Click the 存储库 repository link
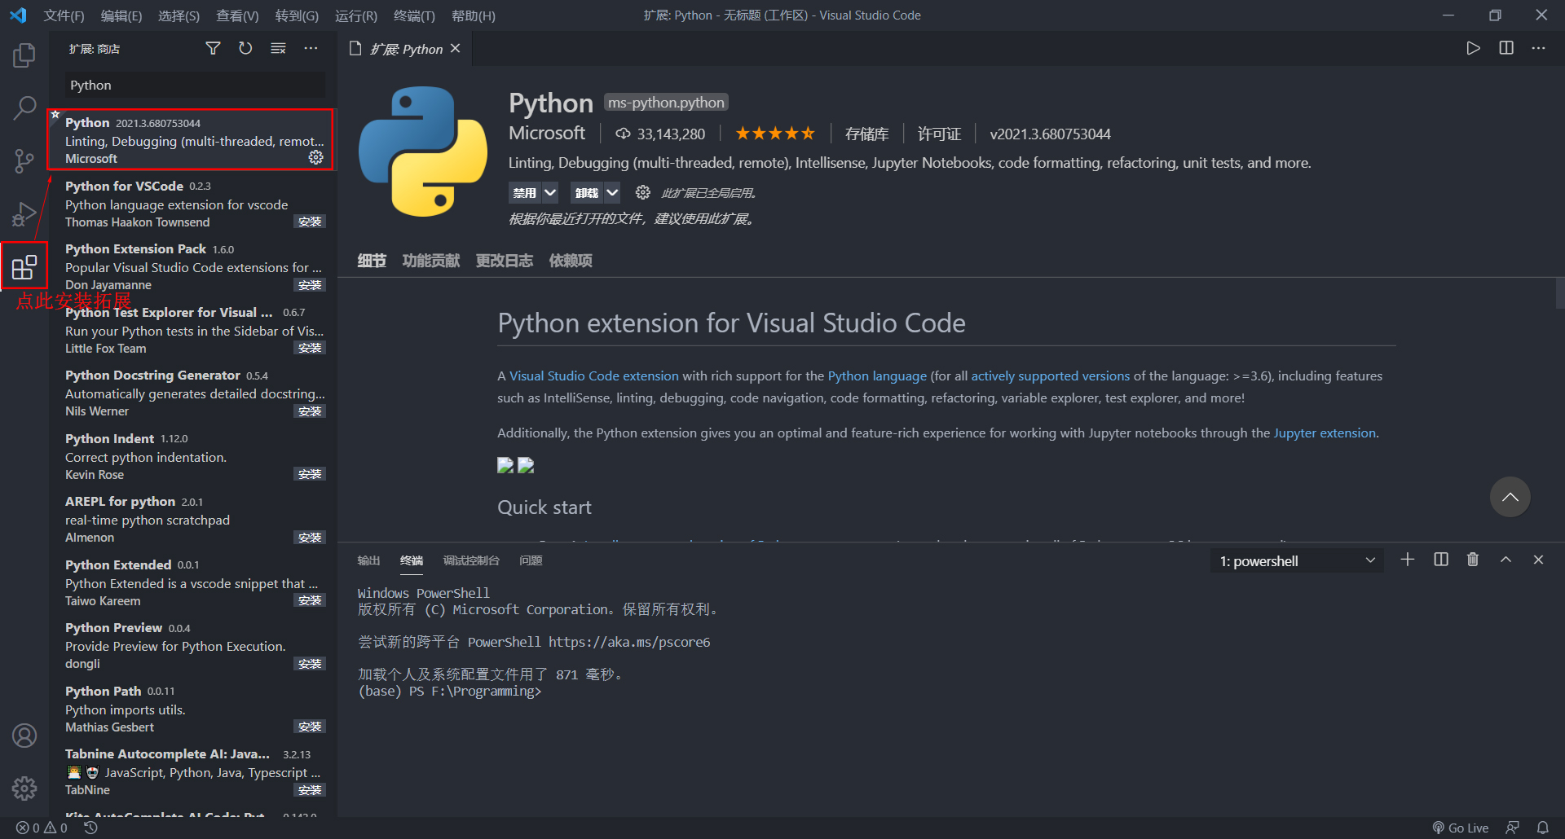1565x839 pixels. [866, 134]
